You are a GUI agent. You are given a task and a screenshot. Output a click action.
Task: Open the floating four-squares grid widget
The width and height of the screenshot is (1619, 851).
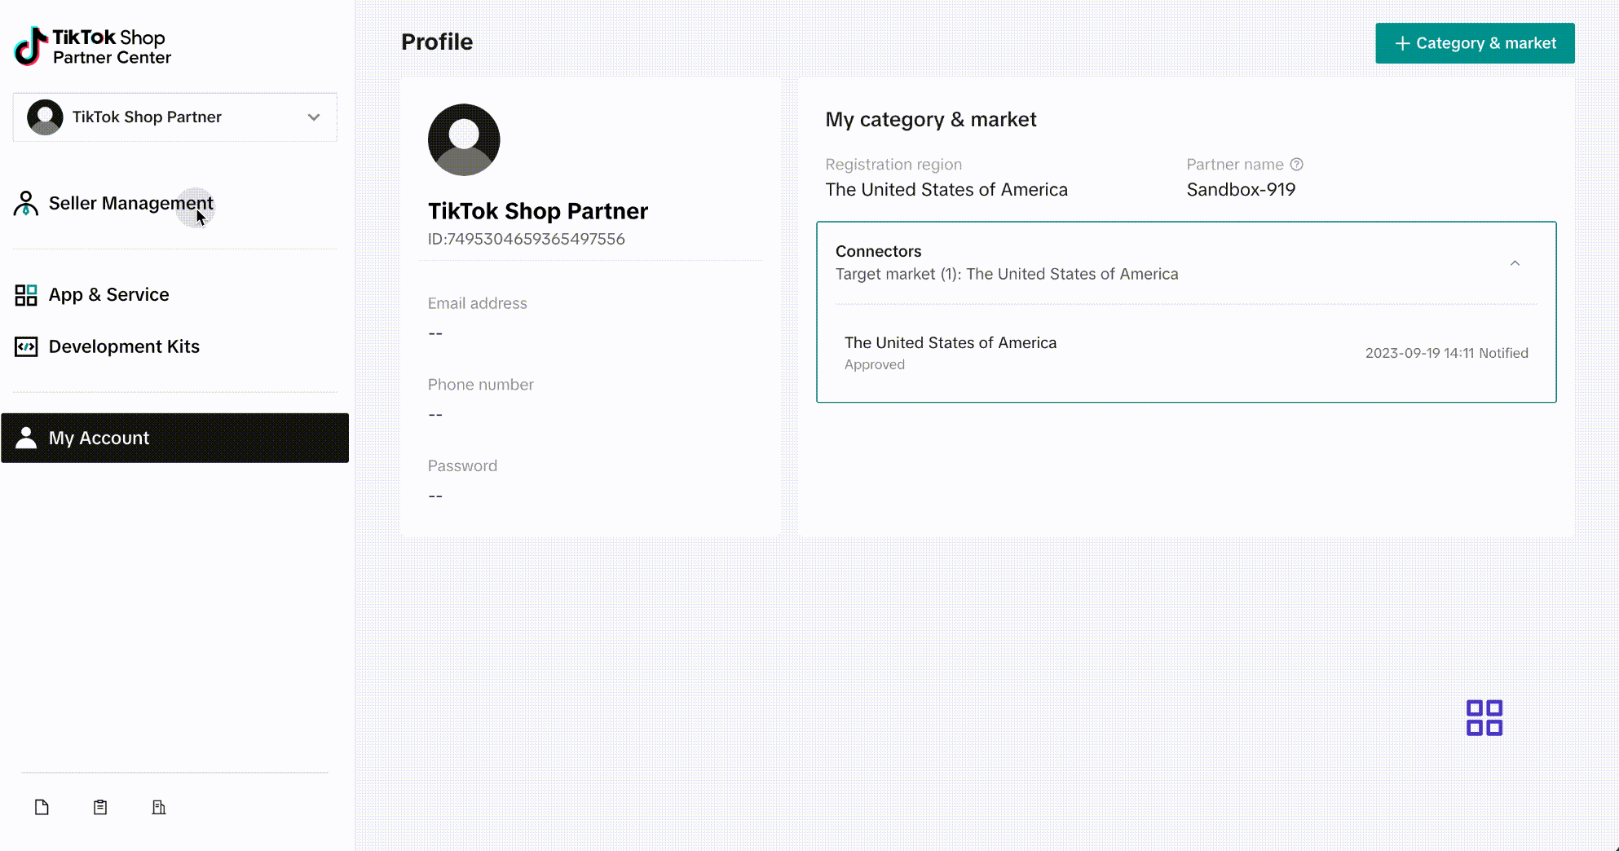1484,718
